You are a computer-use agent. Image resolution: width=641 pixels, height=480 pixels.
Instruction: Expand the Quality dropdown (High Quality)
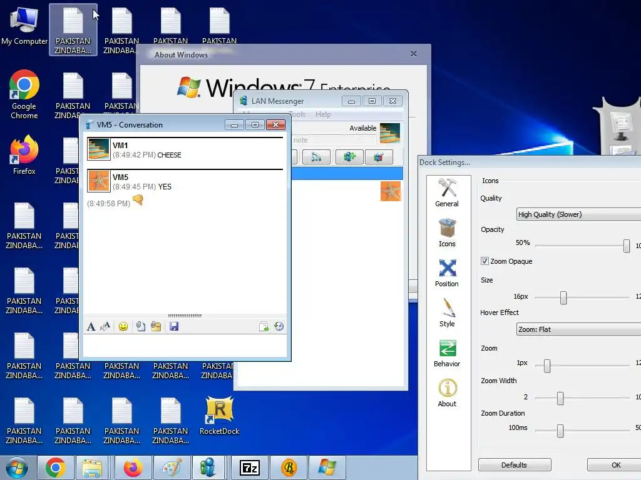point(578,214)
